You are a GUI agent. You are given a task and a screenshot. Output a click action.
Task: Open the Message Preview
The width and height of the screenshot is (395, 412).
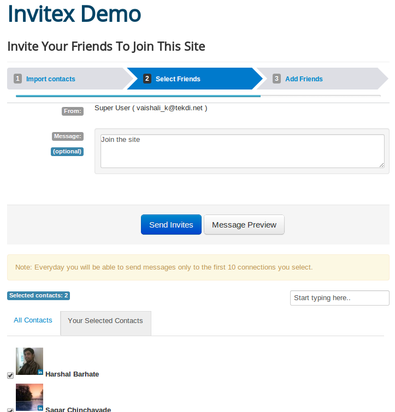coord(244,225)
